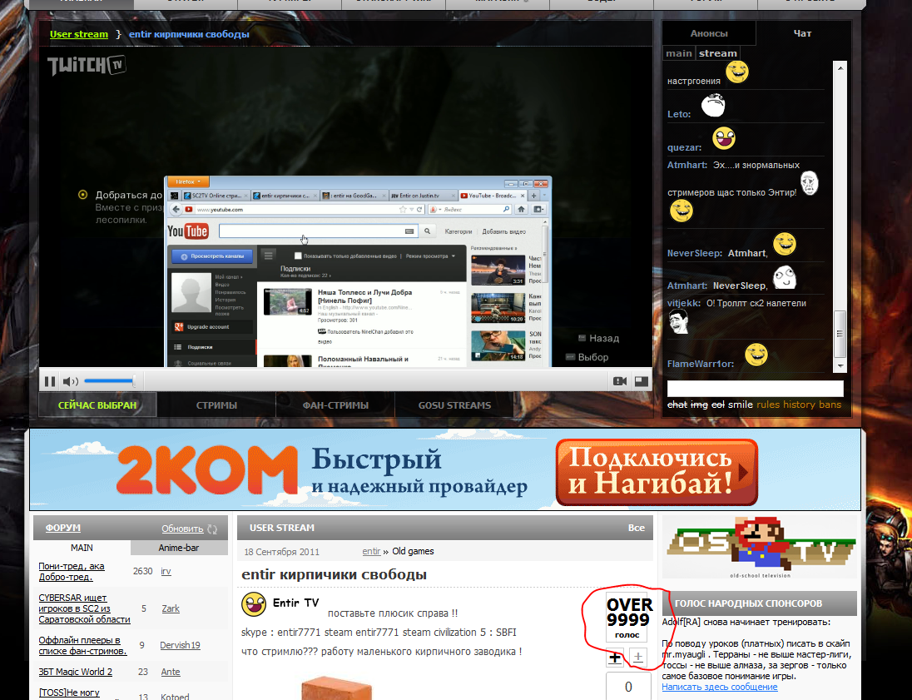912x700 pixels.
Task: Select the stream chat channel tab
Action: tap(718, 53)
